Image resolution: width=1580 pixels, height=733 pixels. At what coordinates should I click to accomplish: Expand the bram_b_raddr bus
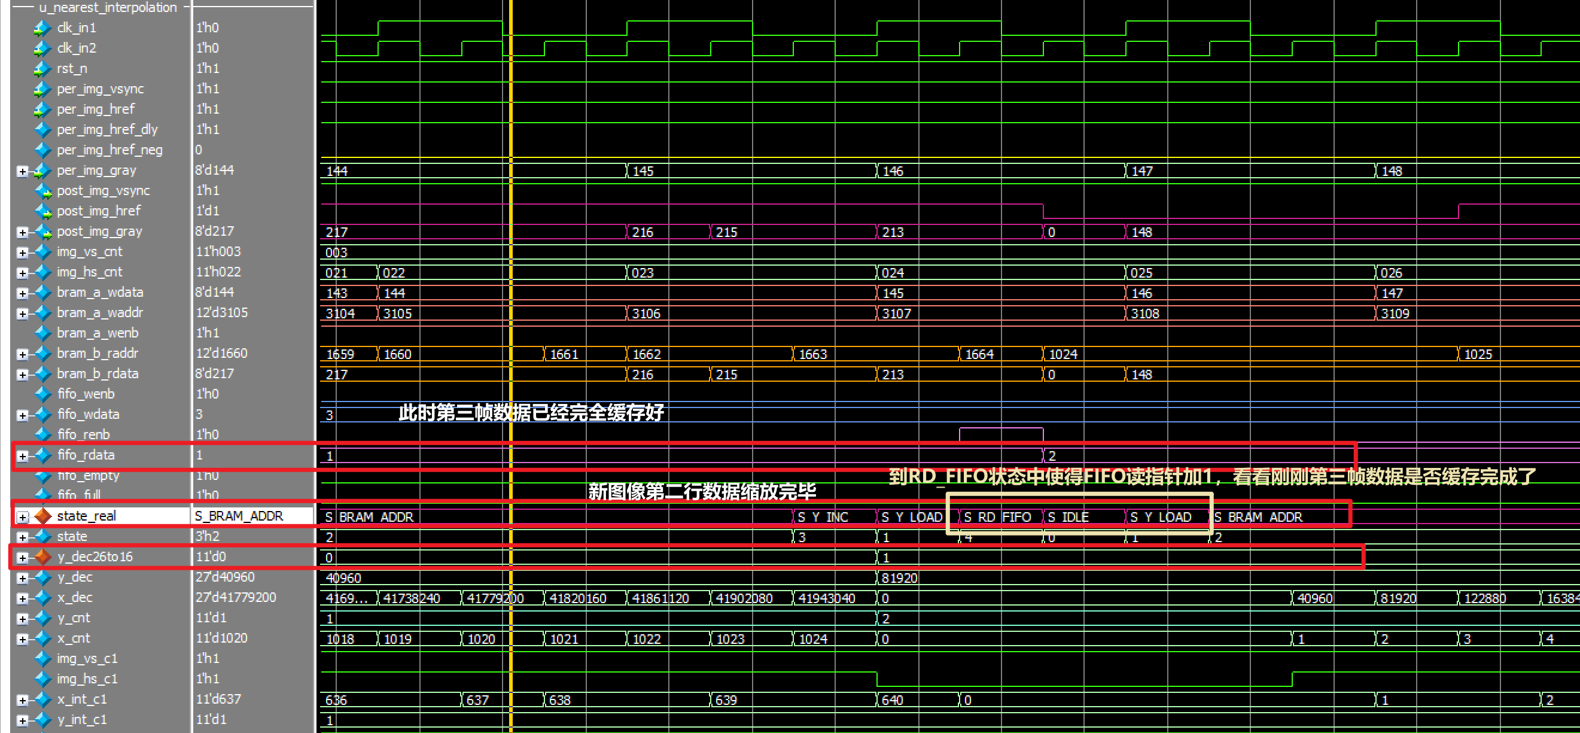23,354
